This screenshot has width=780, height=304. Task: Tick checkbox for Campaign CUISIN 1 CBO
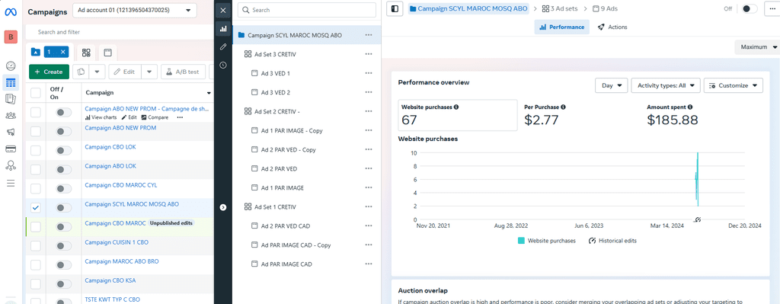[x=36, y=246]
